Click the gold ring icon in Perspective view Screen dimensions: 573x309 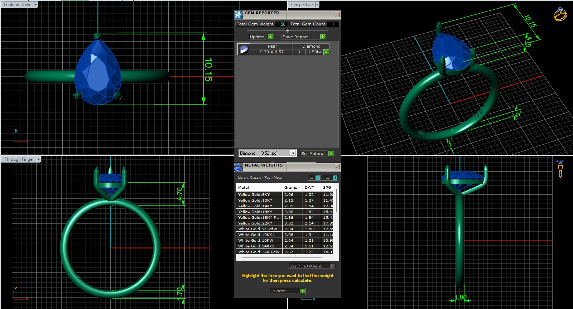[560, 14]
